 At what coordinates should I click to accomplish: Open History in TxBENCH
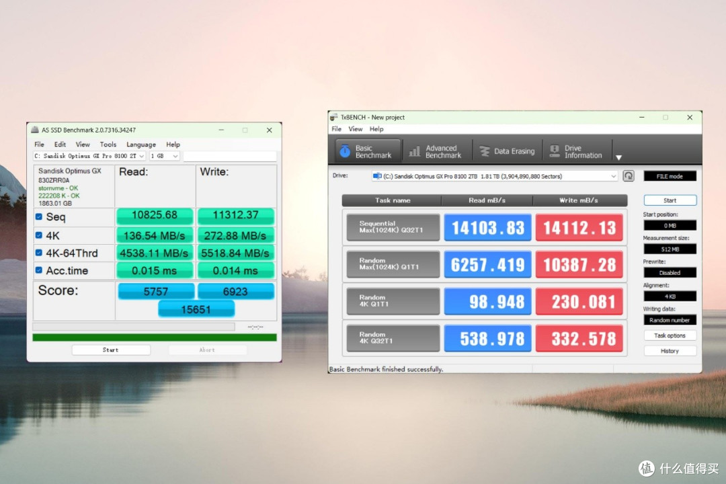pyautogui.click(x=670, y=351)
